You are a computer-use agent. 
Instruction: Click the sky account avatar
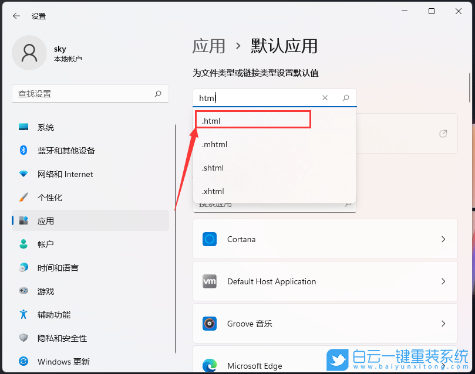coord(29,53)
